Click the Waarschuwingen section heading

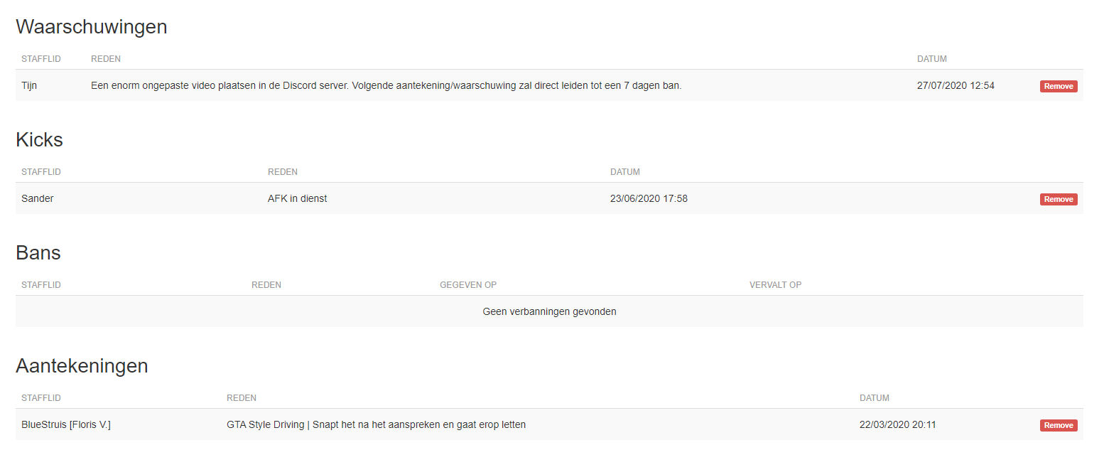click(92, 27)
